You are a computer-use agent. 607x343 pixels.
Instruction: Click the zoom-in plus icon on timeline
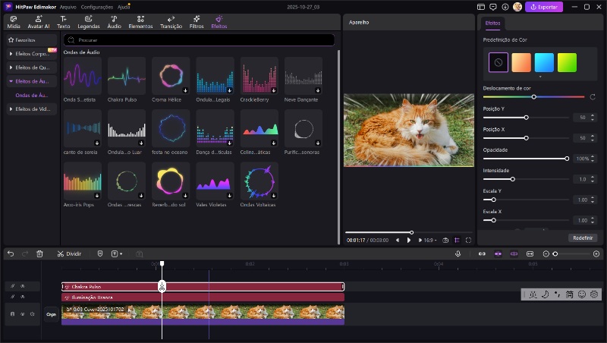point(598,253)
